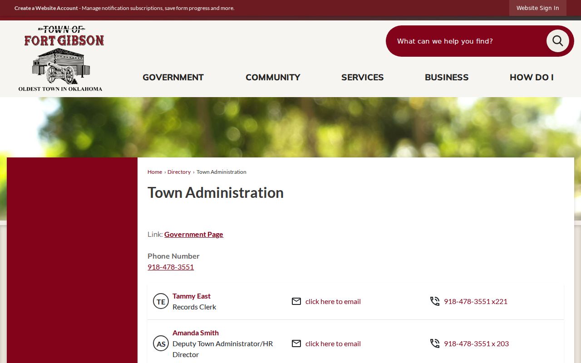Click envelope icon in Amanda Smith row
Image resolution: width=581 pixels, height=363 pixels.
coord(296,343)
